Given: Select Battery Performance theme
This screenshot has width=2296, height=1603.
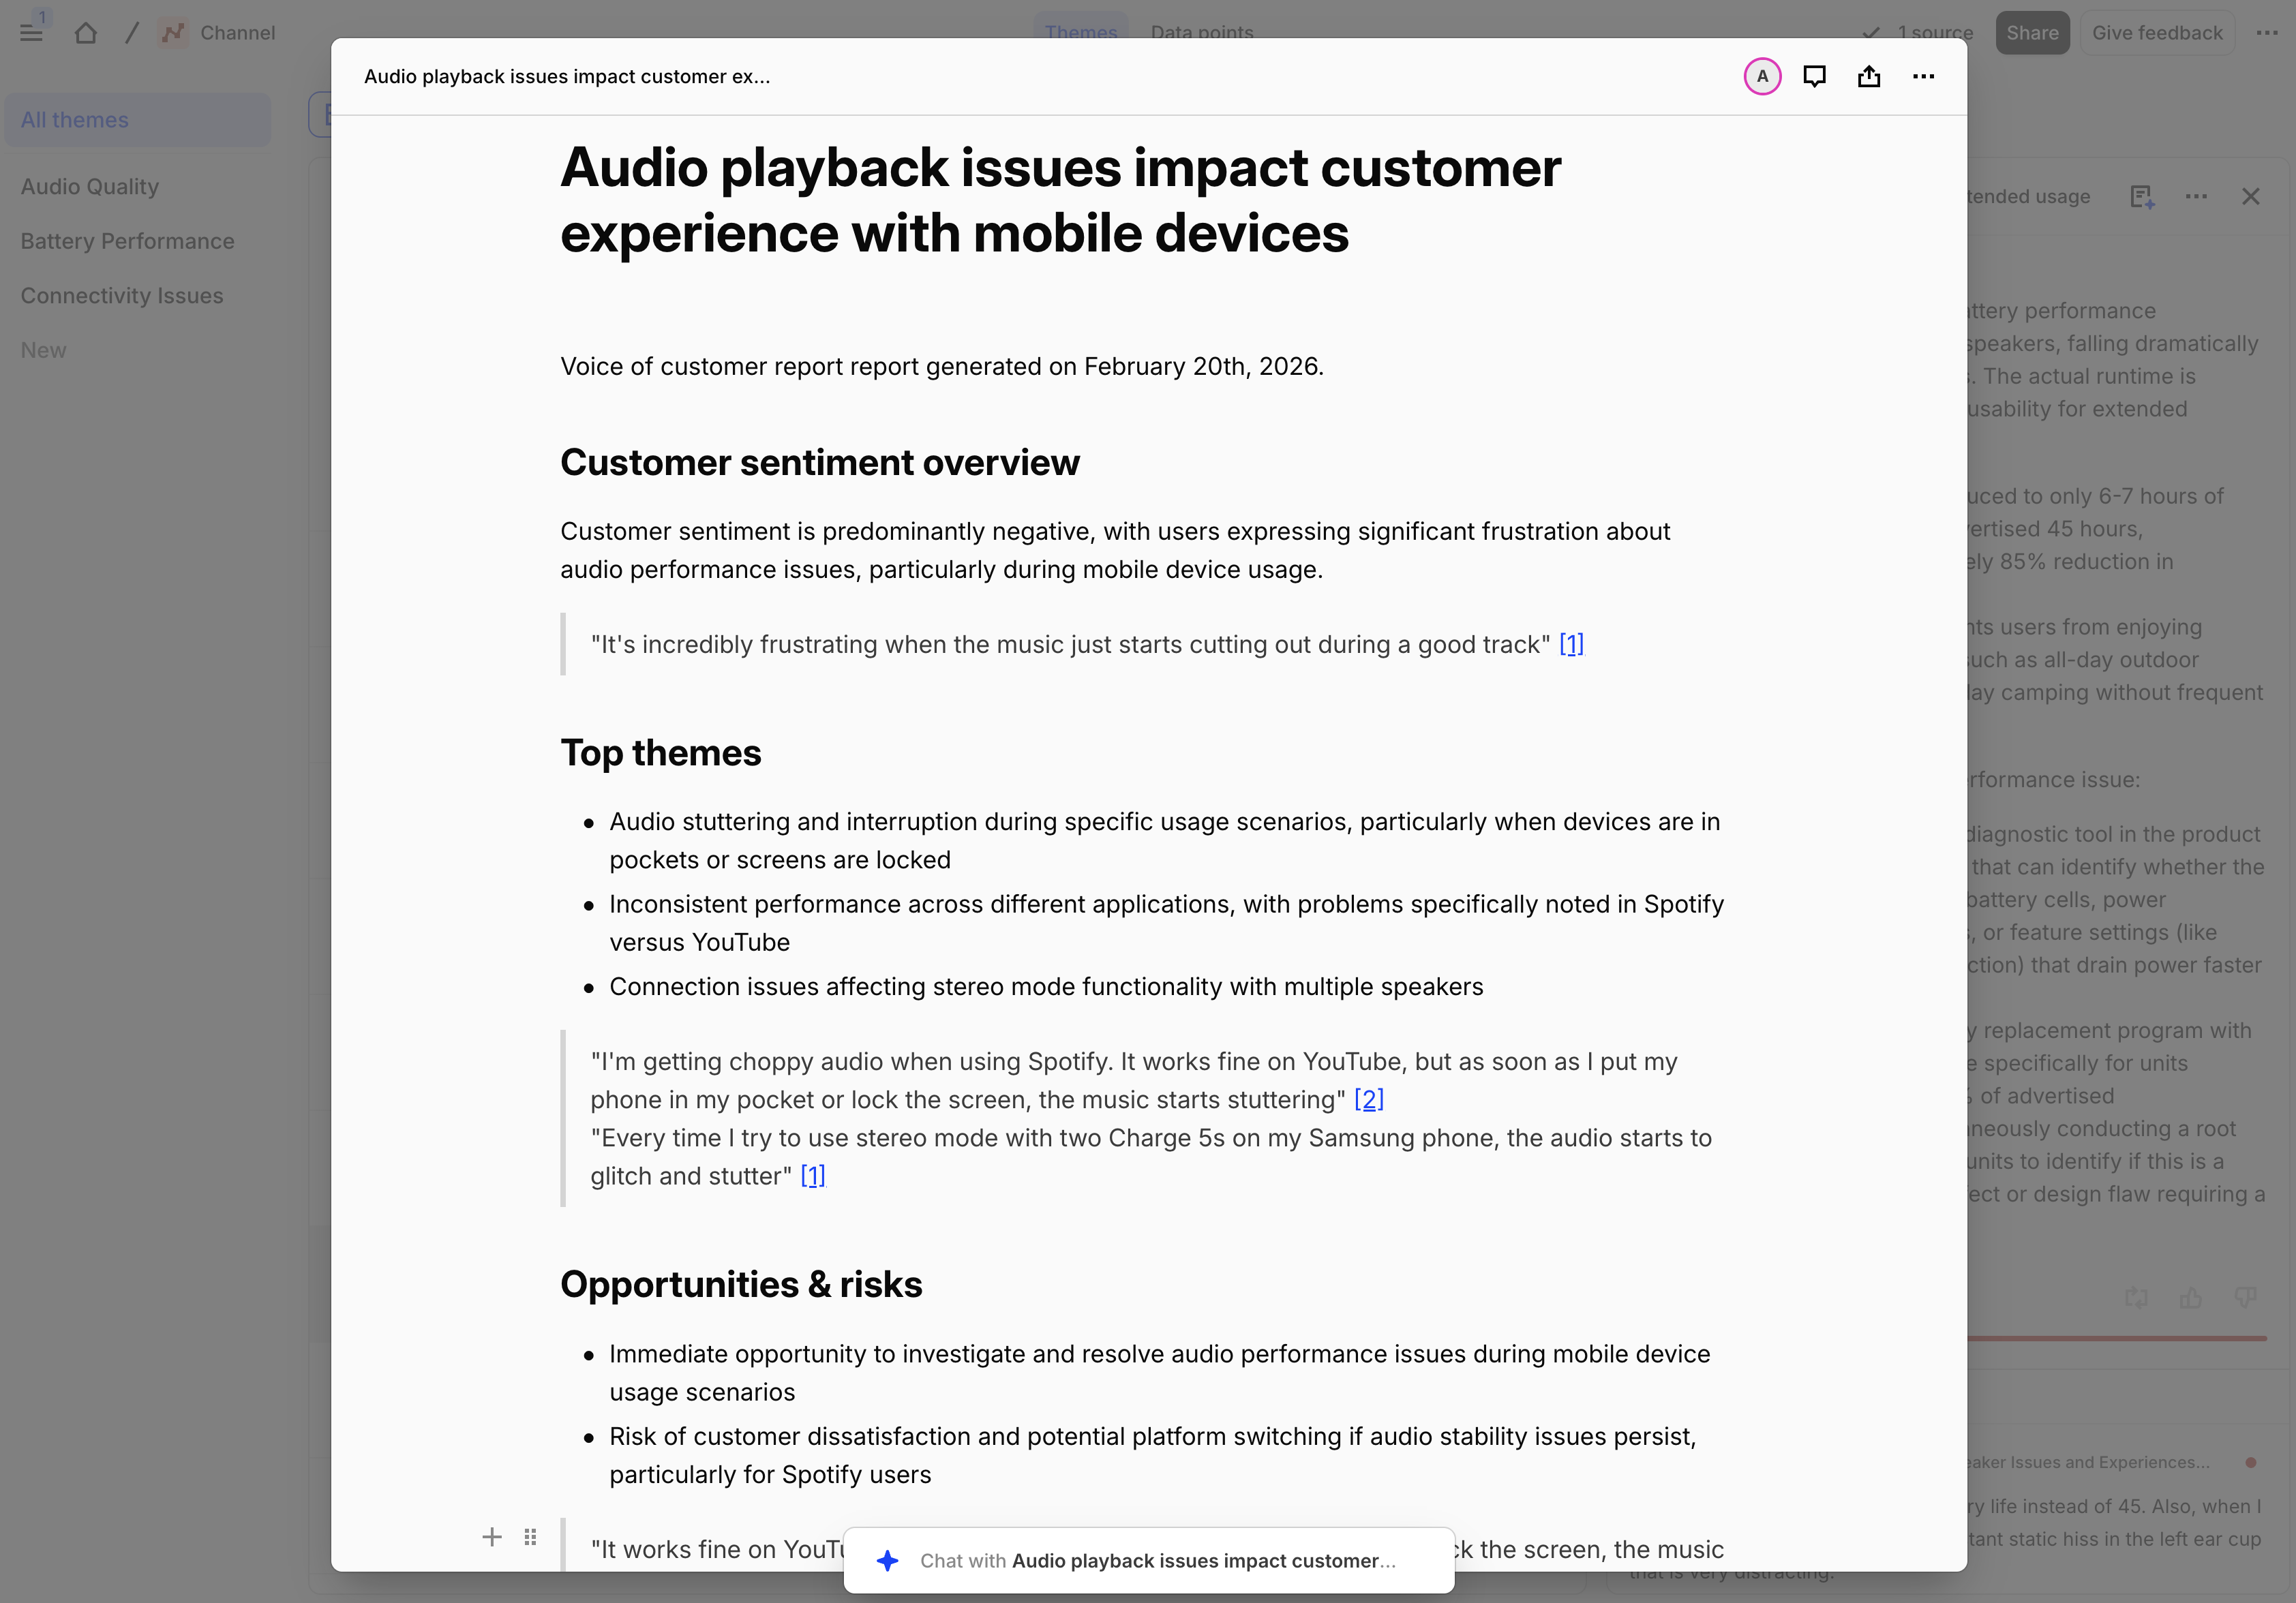Looking at the screenshot, I should [x=127, y=241].
